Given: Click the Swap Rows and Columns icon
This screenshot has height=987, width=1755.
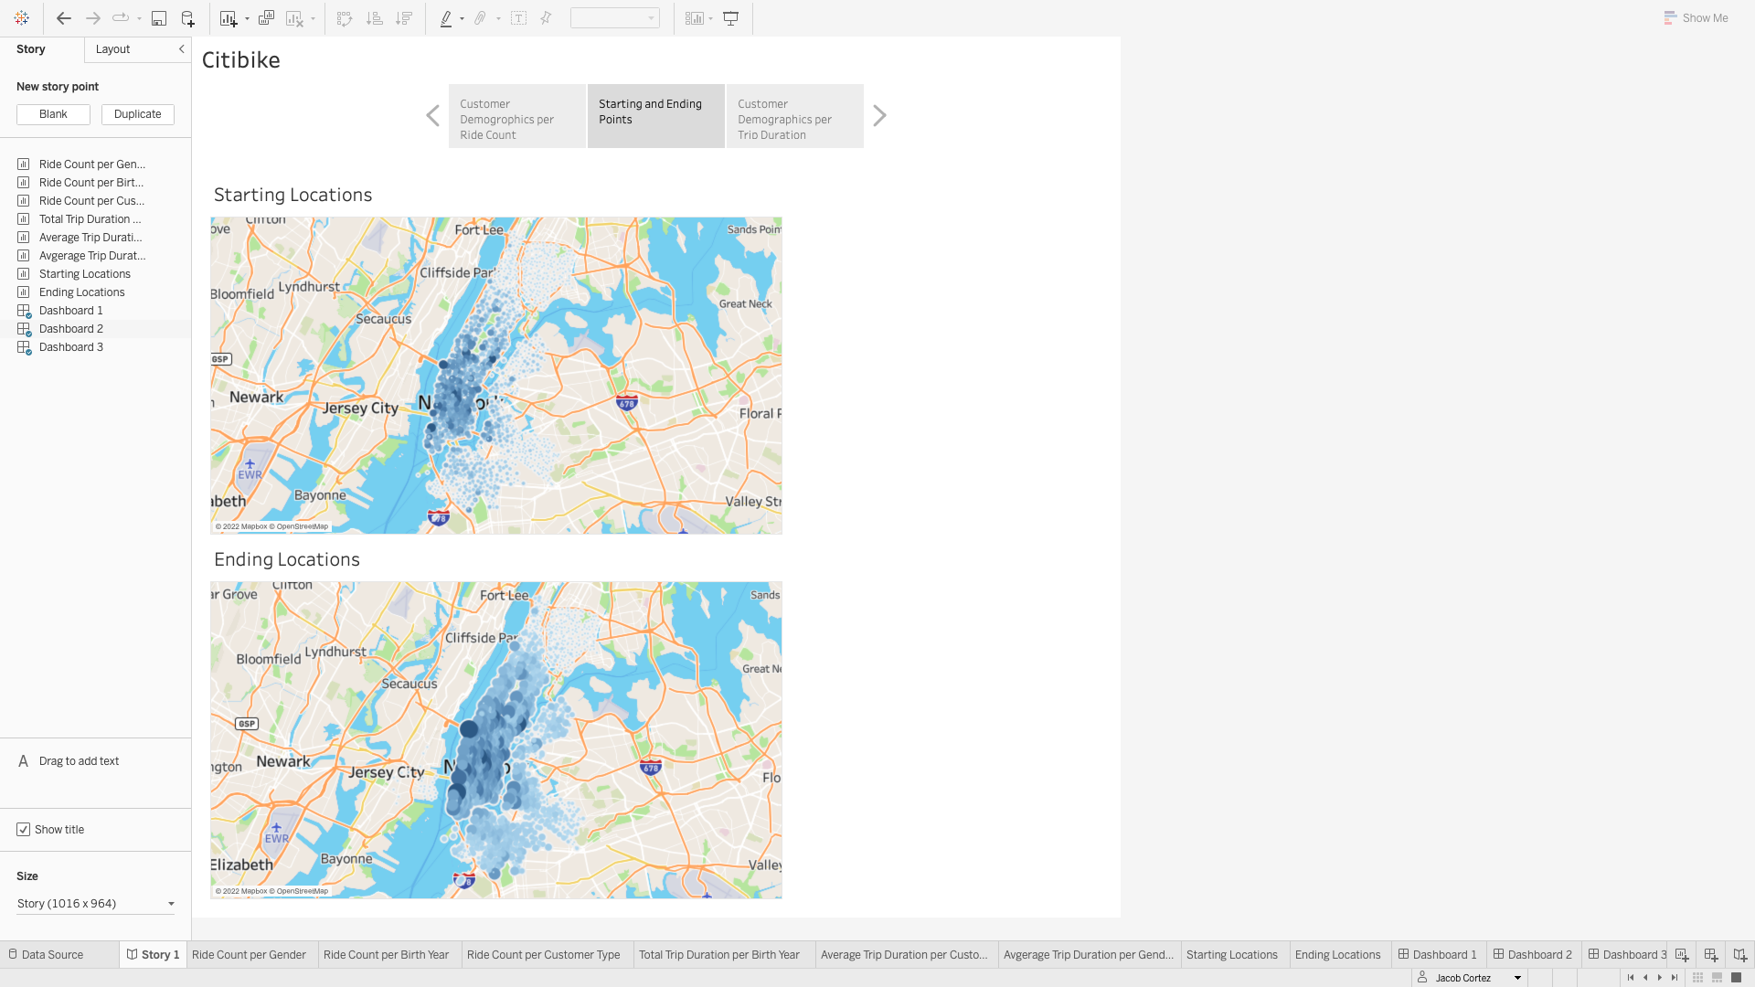Looking at the screenshot, I should coord(344,17).
